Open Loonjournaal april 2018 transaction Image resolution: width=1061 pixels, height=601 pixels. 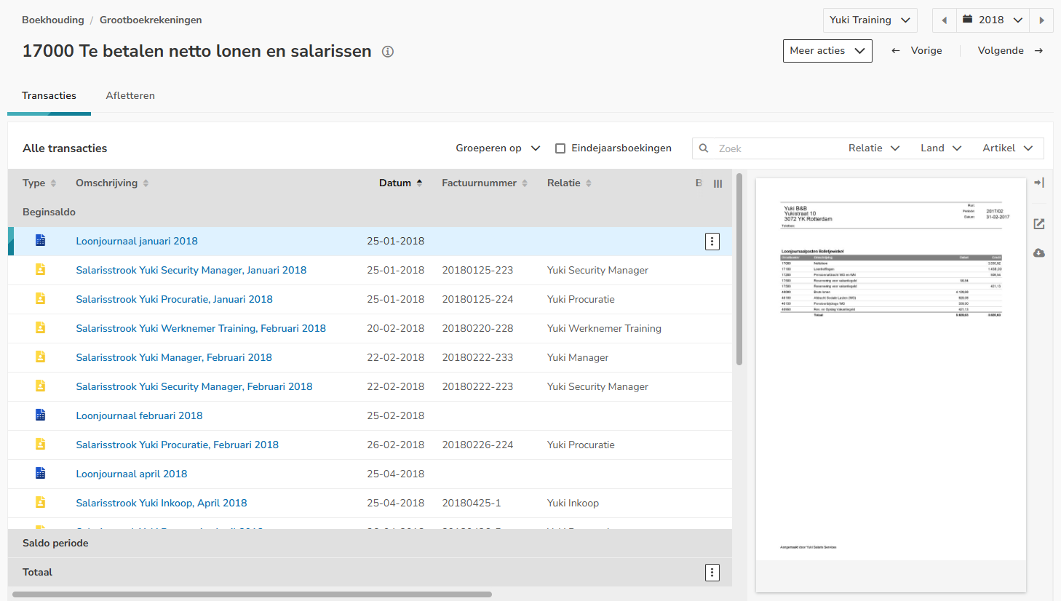tap(132, 474)
